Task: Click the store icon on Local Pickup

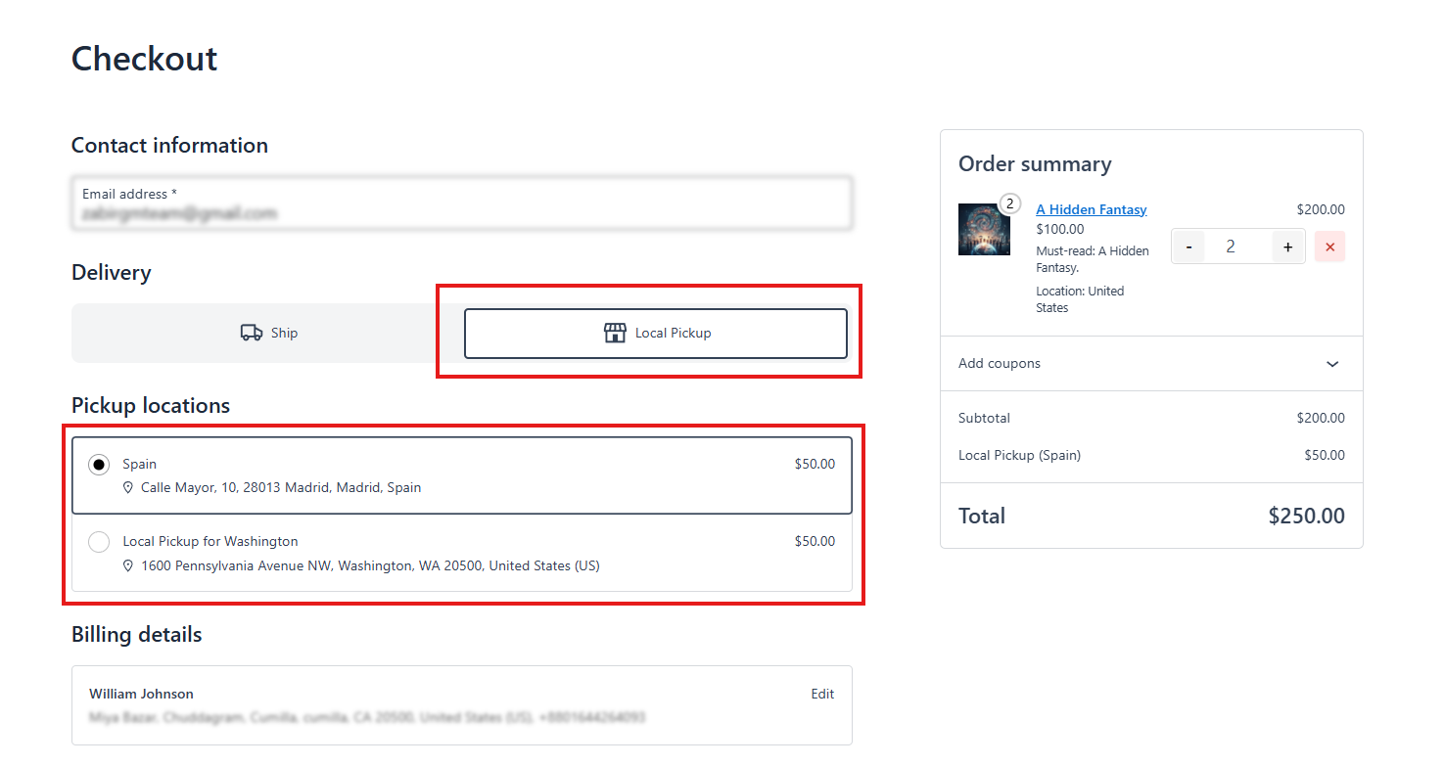Action: point(615,333)
